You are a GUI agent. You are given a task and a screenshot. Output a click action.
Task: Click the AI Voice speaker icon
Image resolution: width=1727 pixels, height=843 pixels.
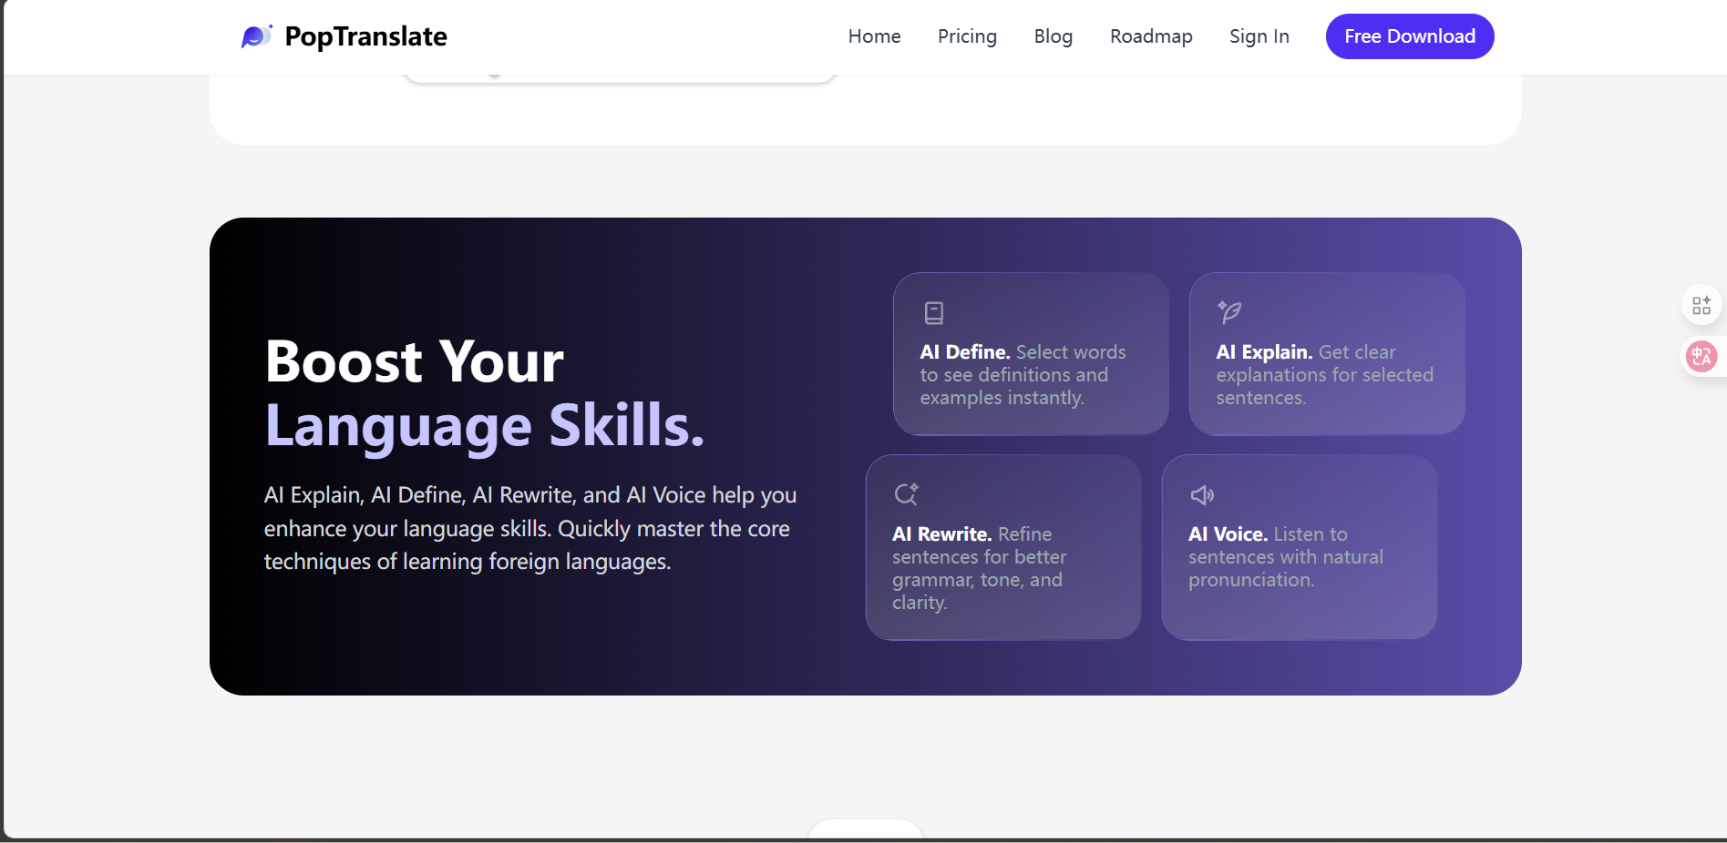tap(1202, 495)
